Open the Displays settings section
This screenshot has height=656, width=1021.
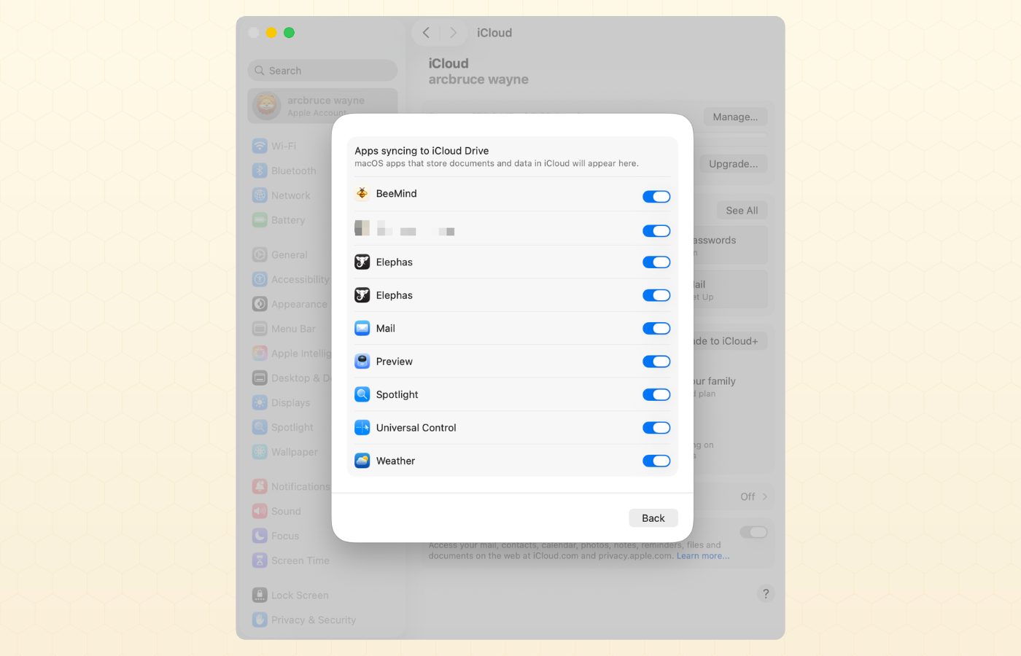point(322,402)
